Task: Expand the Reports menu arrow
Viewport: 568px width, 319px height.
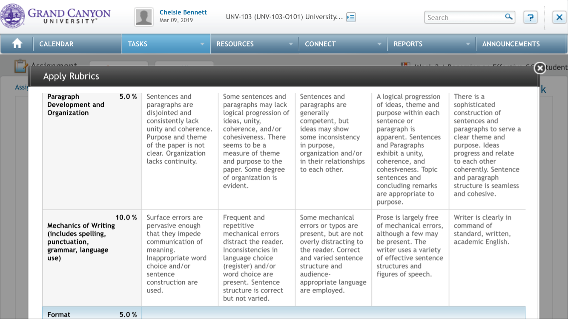Action: pos(468,44)
